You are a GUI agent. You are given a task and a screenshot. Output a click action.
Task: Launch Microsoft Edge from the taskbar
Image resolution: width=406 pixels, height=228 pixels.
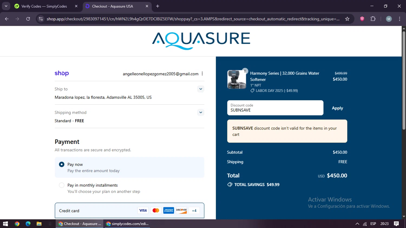point(28,224)
